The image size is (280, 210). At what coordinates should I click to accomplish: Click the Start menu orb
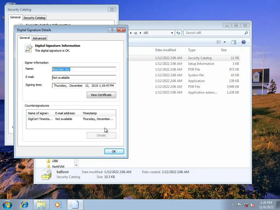(7, 205)
